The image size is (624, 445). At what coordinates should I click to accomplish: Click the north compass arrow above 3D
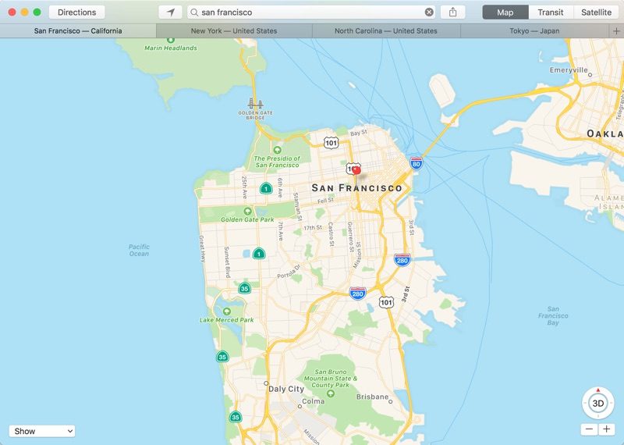(598, 390)
